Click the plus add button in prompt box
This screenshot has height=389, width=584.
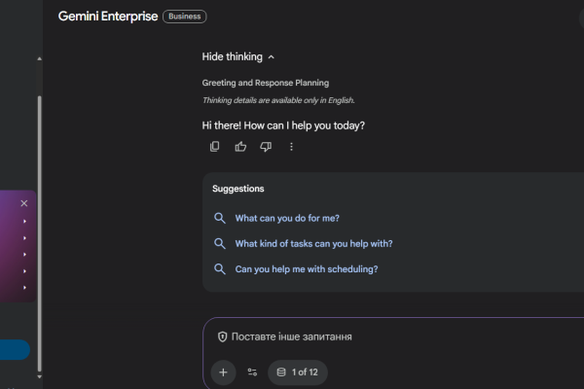(223, 371)
